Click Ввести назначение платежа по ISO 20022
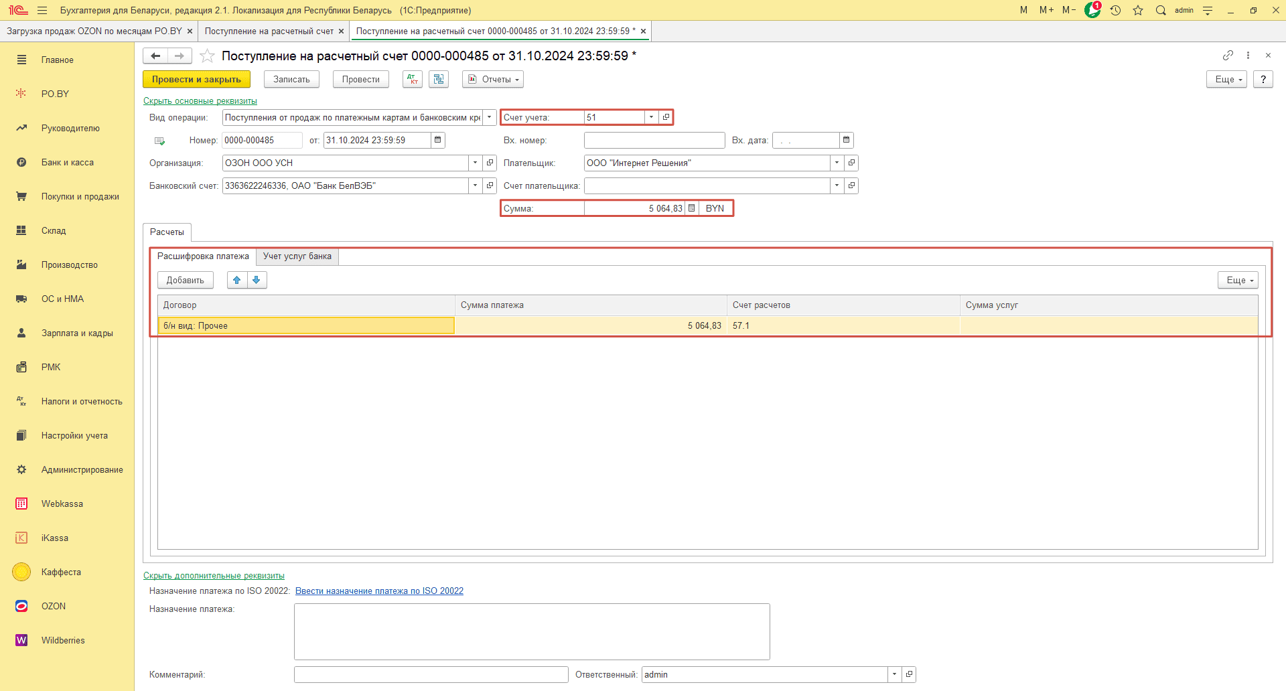Viewport: 1286px width, 691px height. [379, 591]
